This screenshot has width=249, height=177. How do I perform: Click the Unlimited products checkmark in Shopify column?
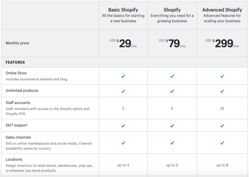[172, 91]
